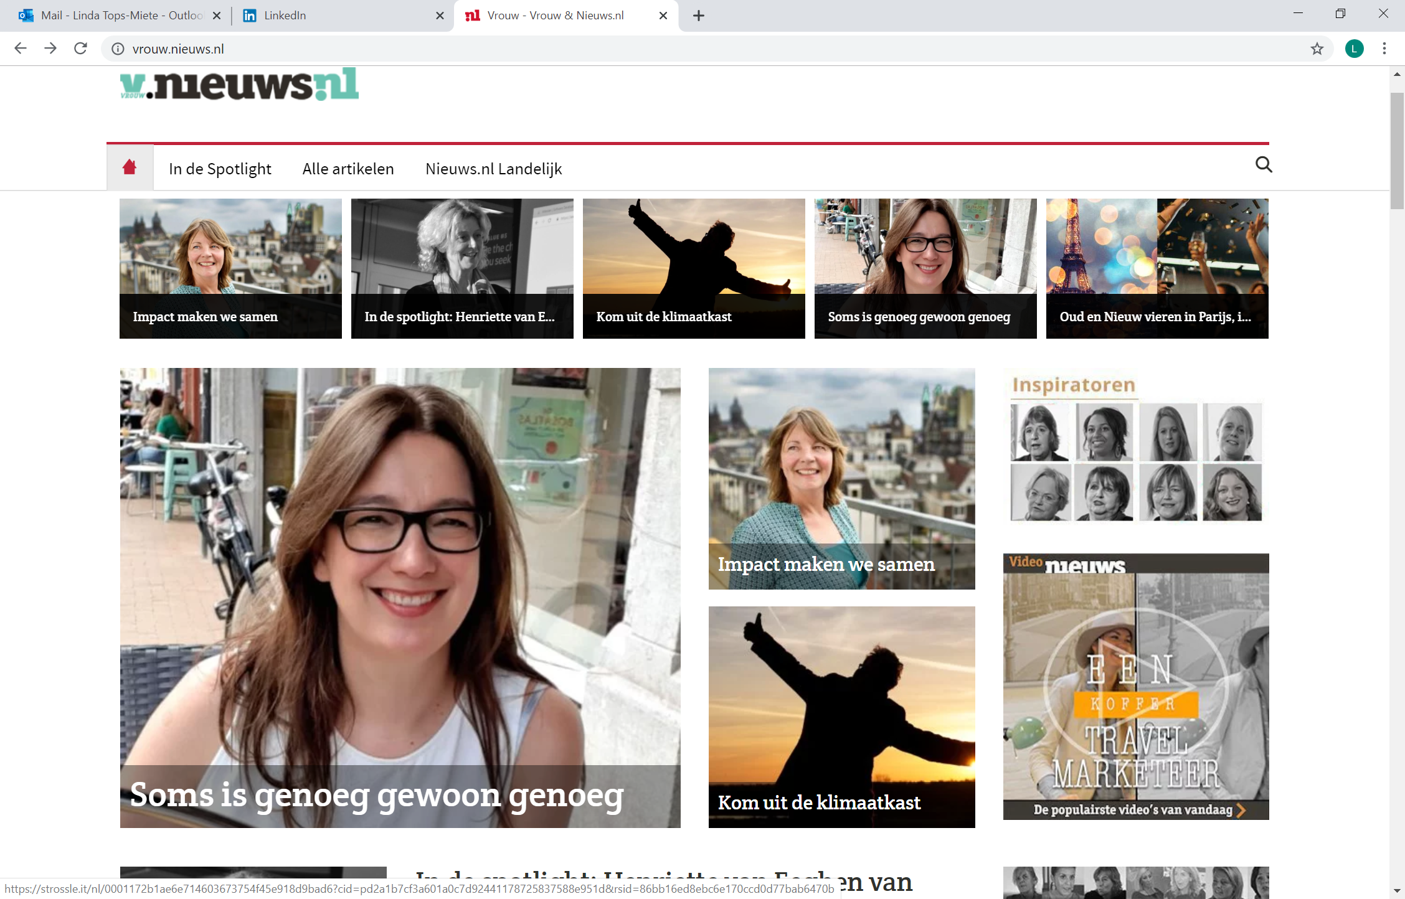Screen dimensions: 1405x899
Task: Open medium article Kom uit de klimaatkast
Action: pyautogui.click(x=842, y=717)
